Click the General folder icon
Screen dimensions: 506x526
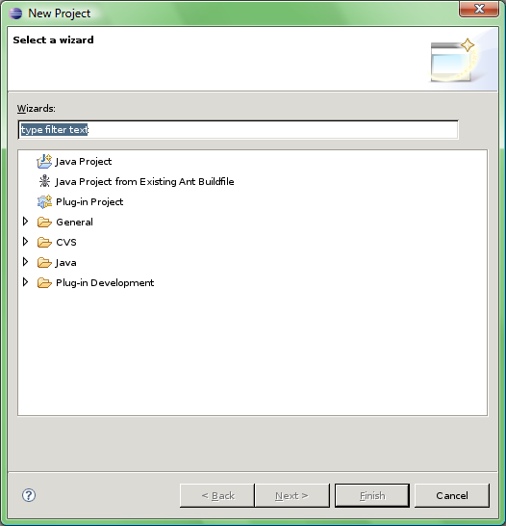44,223
